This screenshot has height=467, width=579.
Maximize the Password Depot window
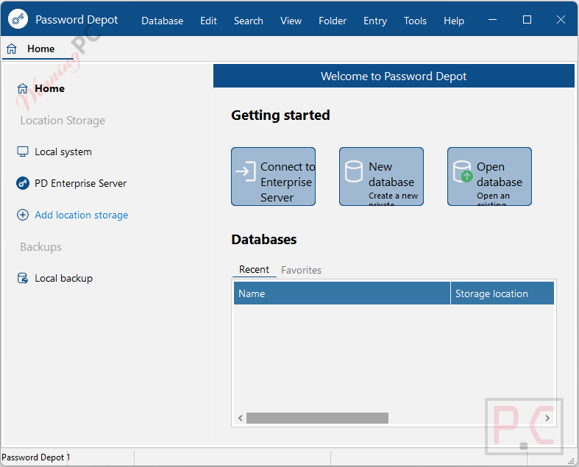pos(527,20)
